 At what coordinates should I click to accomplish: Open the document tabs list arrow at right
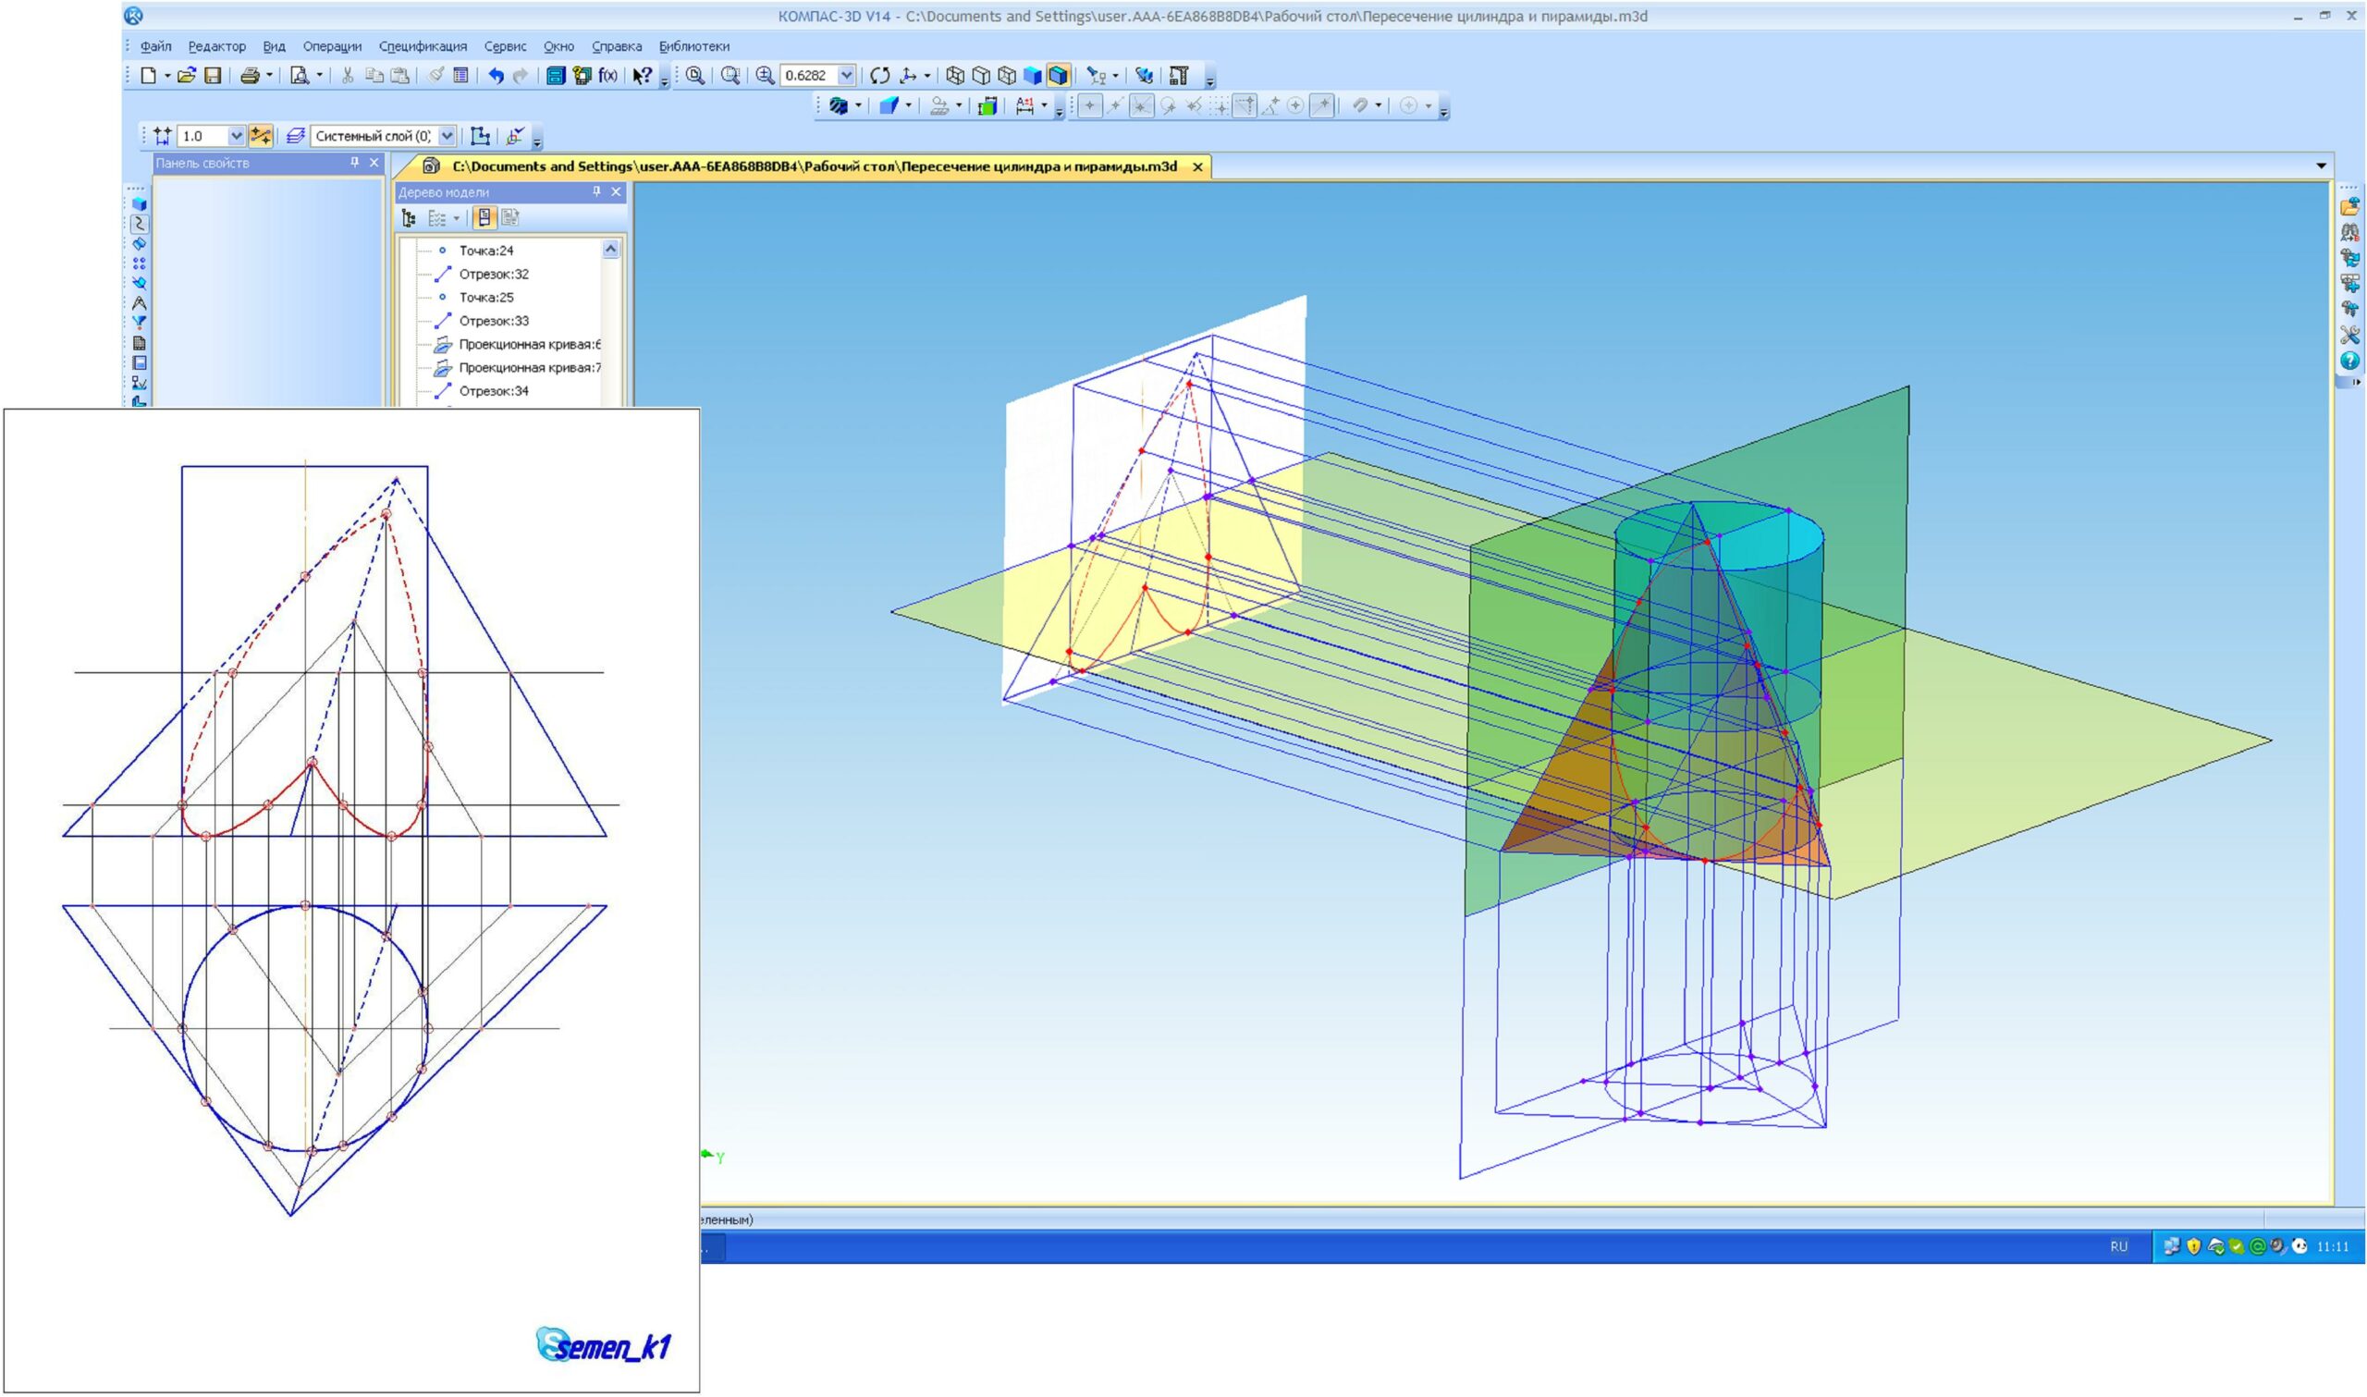click(x=2322, y=165)
